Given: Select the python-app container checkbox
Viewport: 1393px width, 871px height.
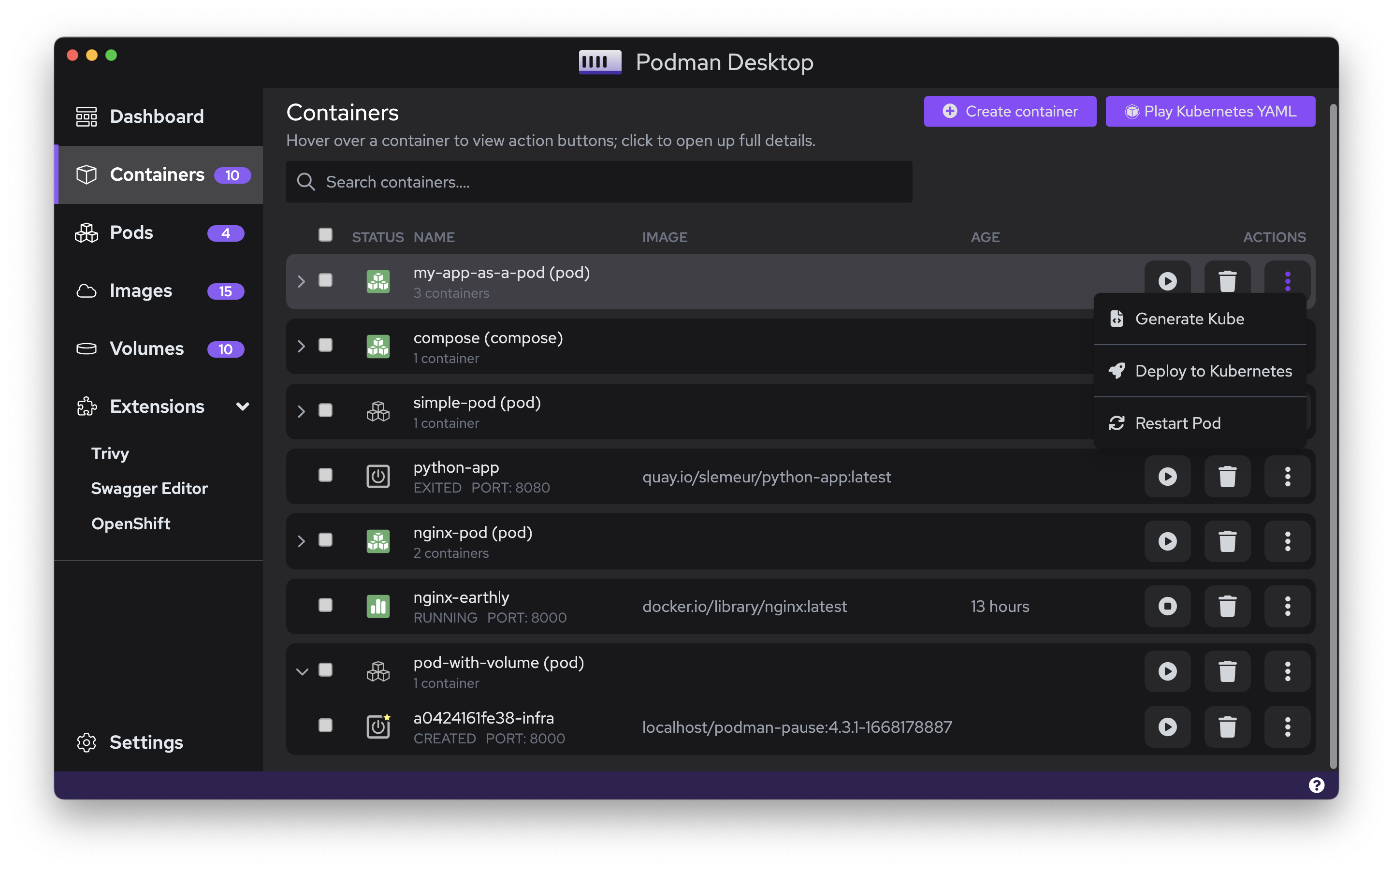Looking at the screenshot, I should tap(325, 475).
